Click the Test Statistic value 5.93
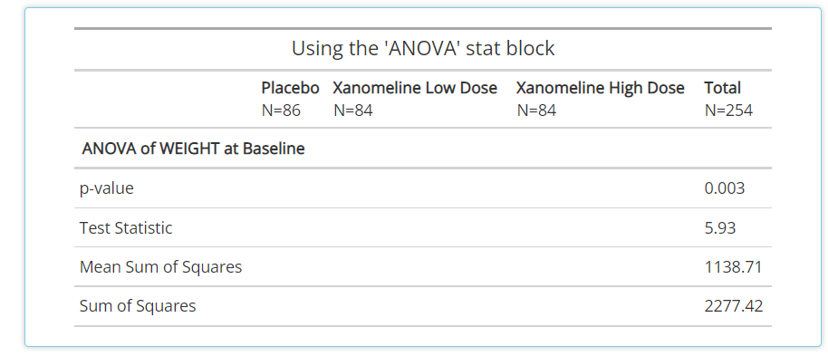 point(720,227)
